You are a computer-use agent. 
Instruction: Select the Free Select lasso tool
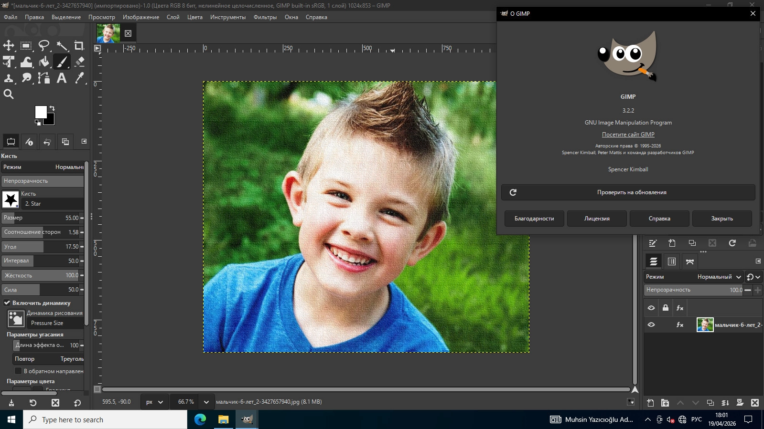click(x=44, y=46)
